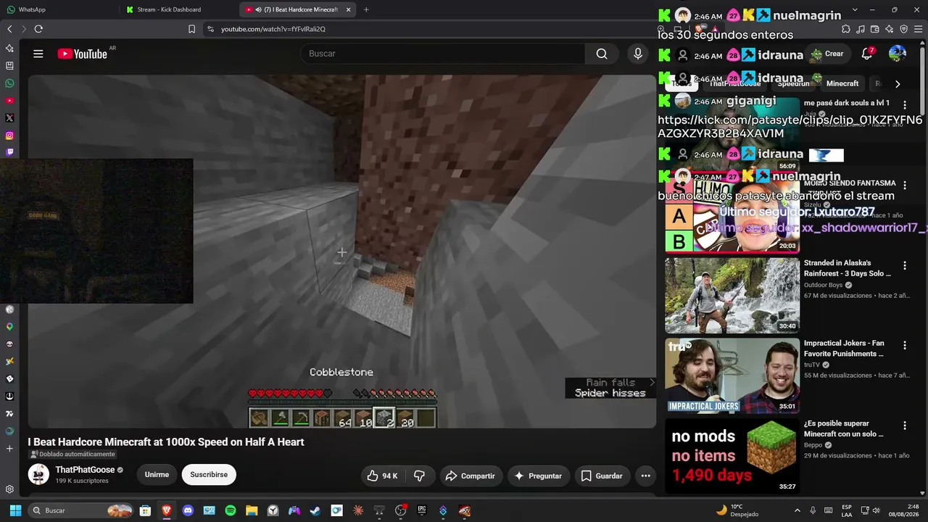The height and width of the screenshot is (522, 928).
Task: Like the video with 94 K likes
Action: pos(383,476)
